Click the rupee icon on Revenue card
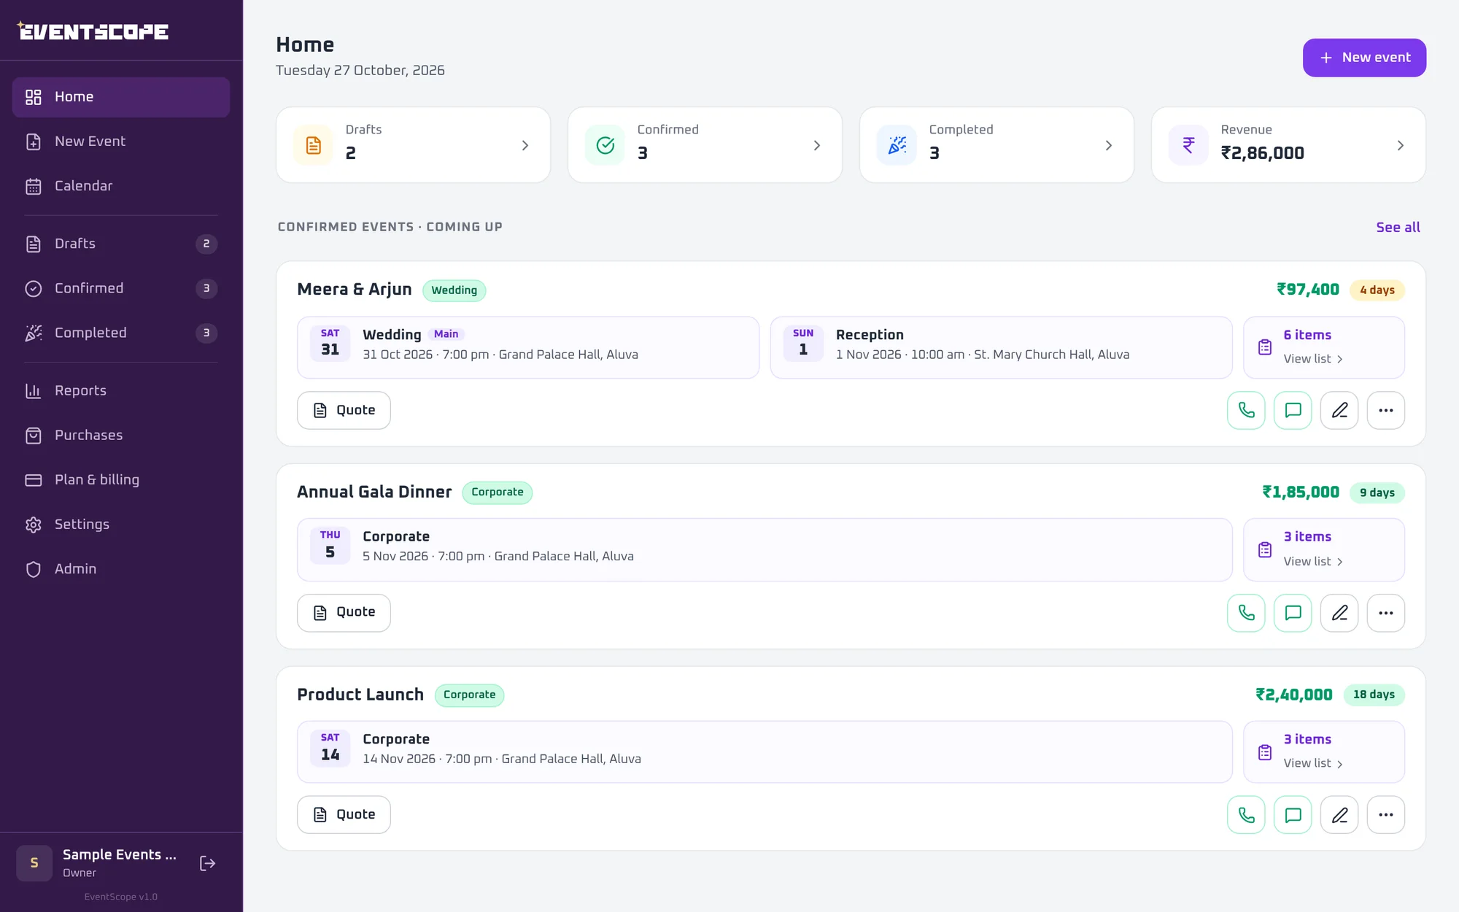This screenshot has width=1459, height=912. tap(1188, 145)
